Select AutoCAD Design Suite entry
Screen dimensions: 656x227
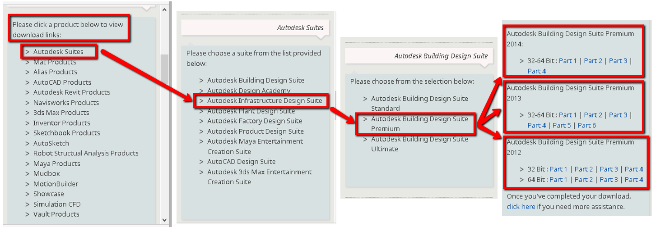pos(241,161)
